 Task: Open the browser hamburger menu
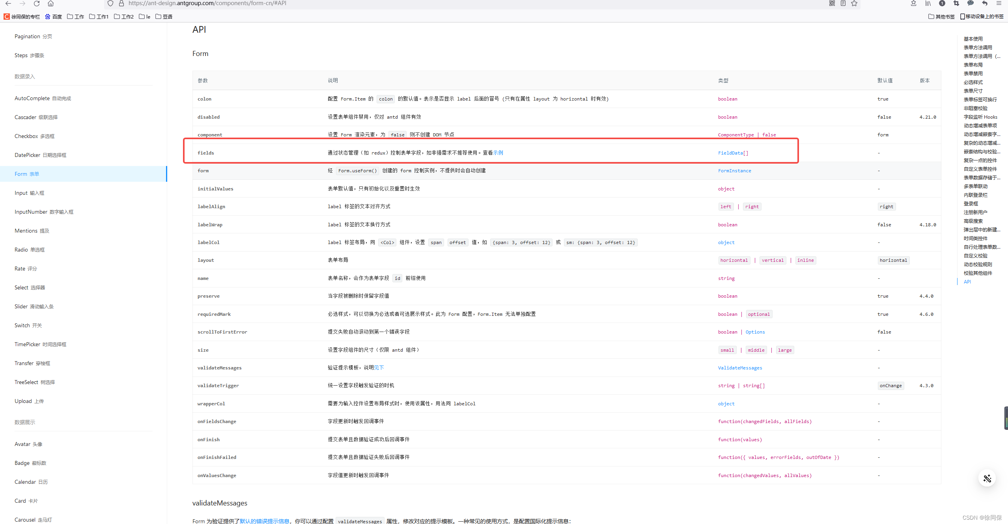pyautogui.click(x=999, y=4)
